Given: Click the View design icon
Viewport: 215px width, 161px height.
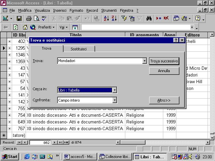Looking at the screenshot, I should pos(5,18).
